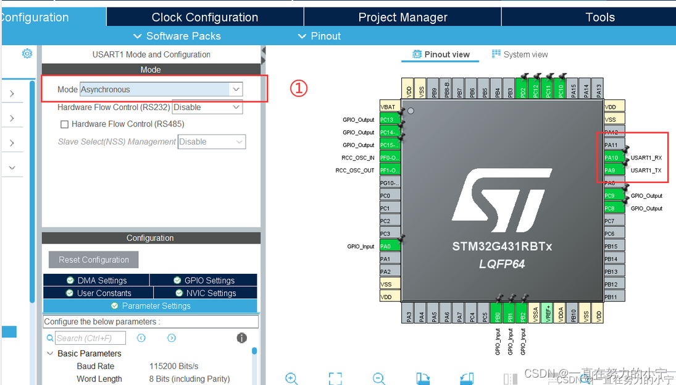The image size is (676, 385).
Task: Click the search magnifier icon beside Search field
Action: point(50,338)
